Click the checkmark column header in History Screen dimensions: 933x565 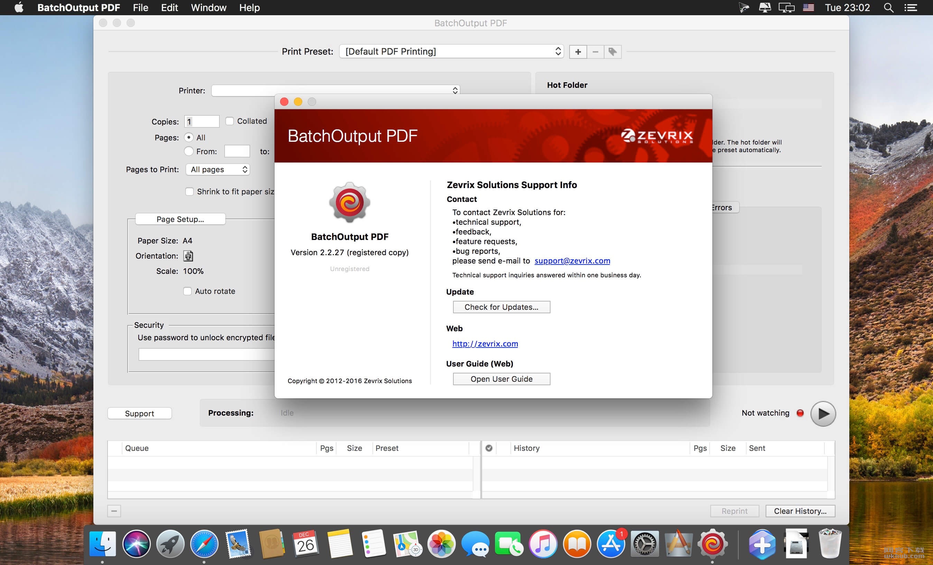[489, 448]
